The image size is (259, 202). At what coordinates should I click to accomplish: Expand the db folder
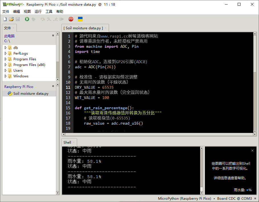click(6, 48)
